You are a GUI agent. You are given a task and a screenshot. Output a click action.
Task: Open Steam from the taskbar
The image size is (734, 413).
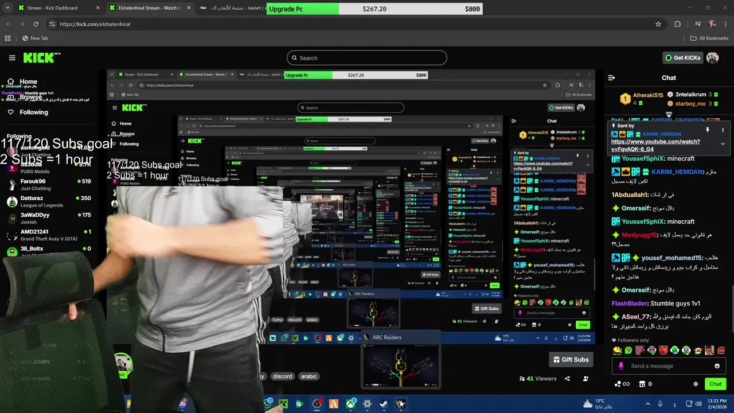pos(384,404)
